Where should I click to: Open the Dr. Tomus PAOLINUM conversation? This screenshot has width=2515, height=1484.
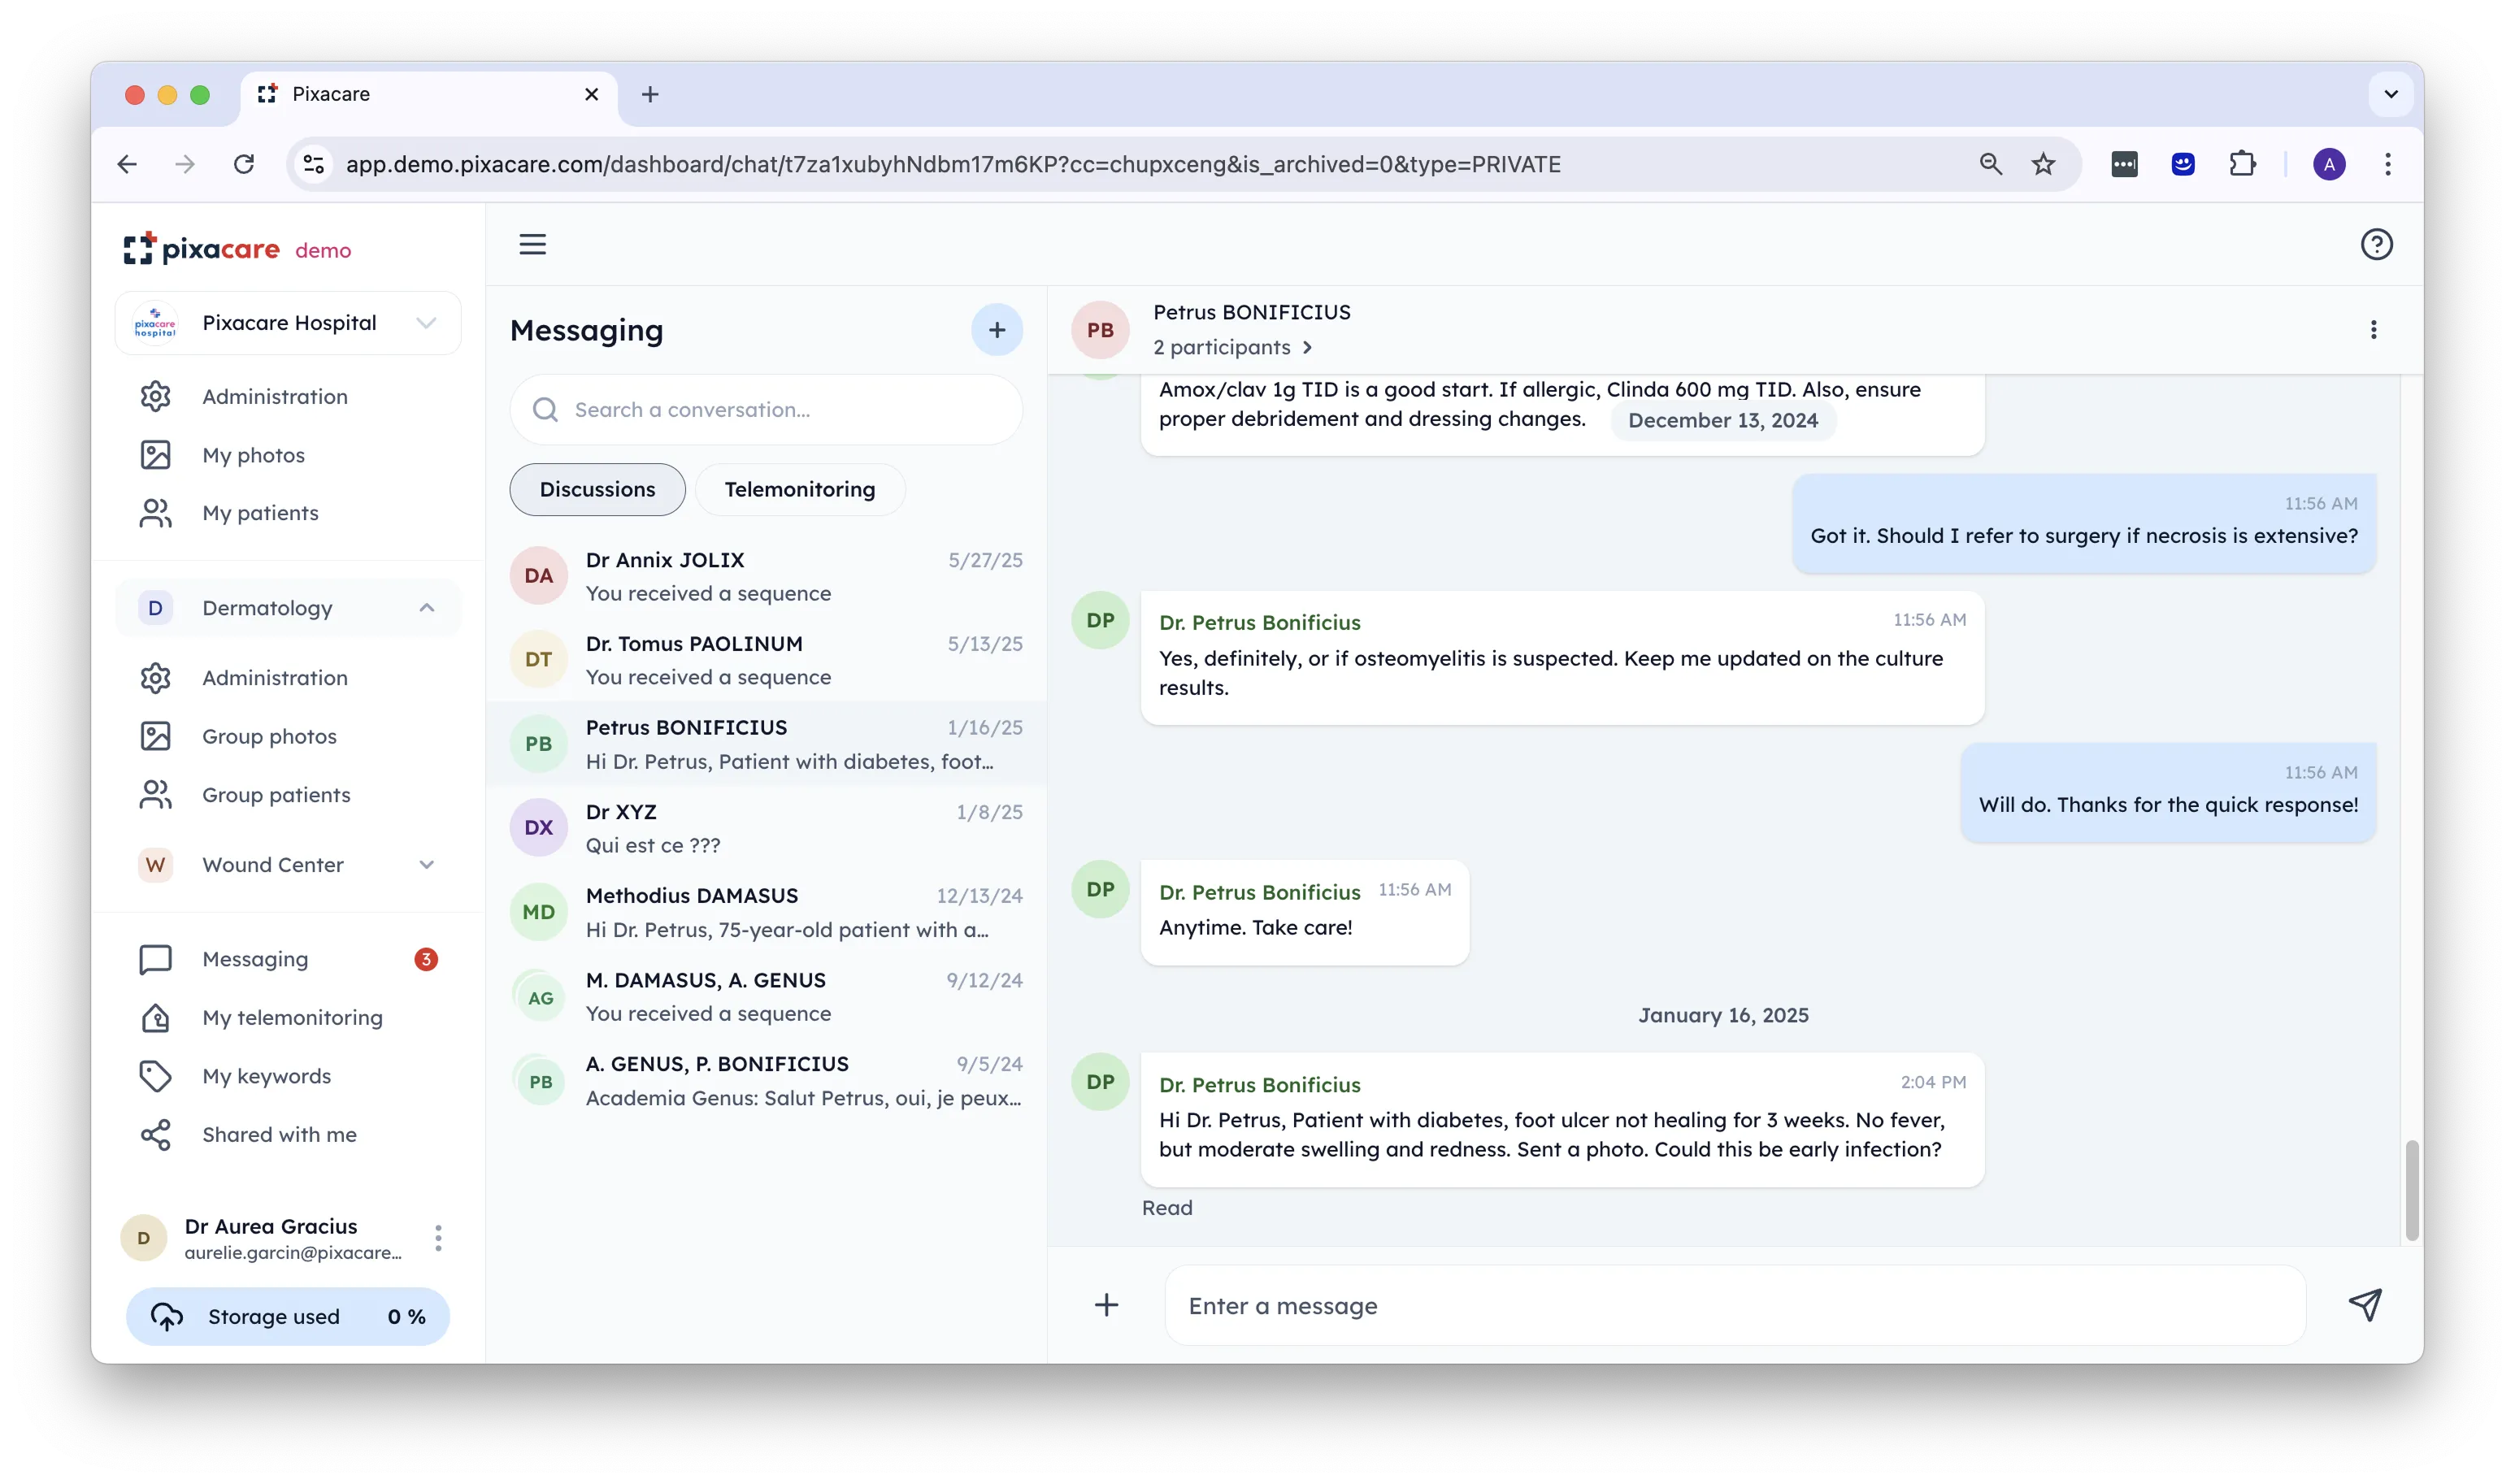click(x=766, y=660)
